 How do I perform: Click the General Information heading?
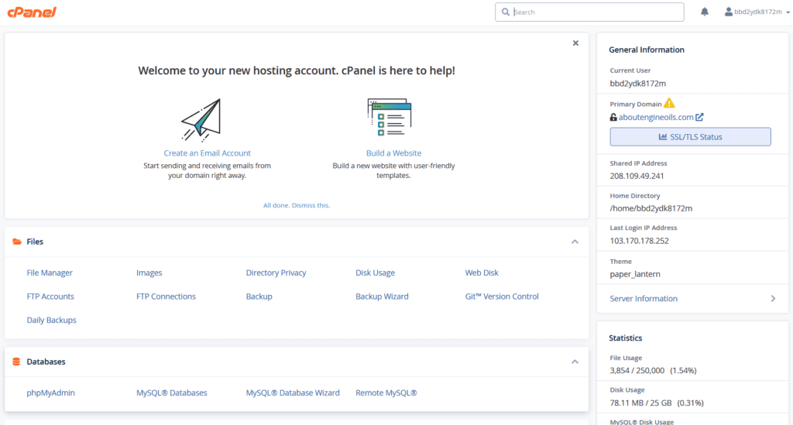[647, 50]
